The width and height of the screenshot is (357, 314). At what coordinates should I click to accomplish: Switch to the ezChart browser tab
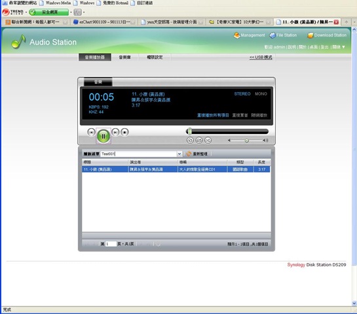pos(104,22)
